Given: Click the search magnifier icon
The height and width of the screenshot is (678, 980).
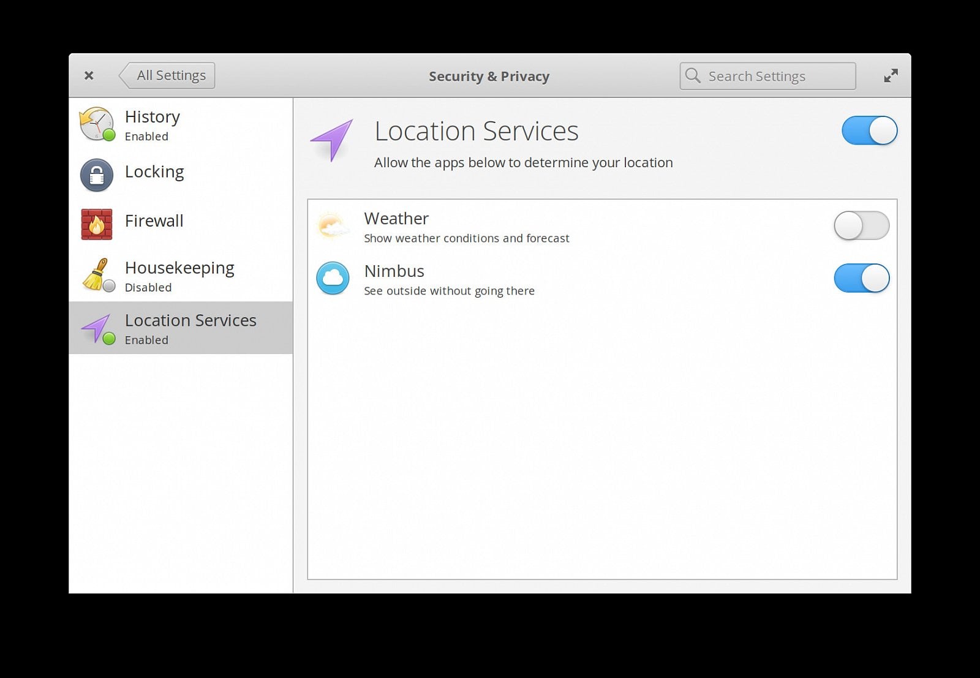Looking at the screenshot, I should click(x=693, y=76).
